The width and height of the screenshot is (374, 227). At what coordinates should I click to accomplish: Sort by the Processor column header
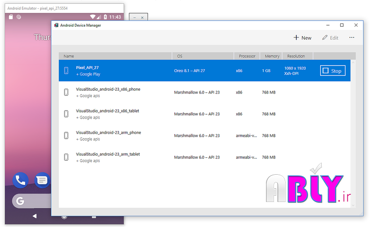(247, 56)
